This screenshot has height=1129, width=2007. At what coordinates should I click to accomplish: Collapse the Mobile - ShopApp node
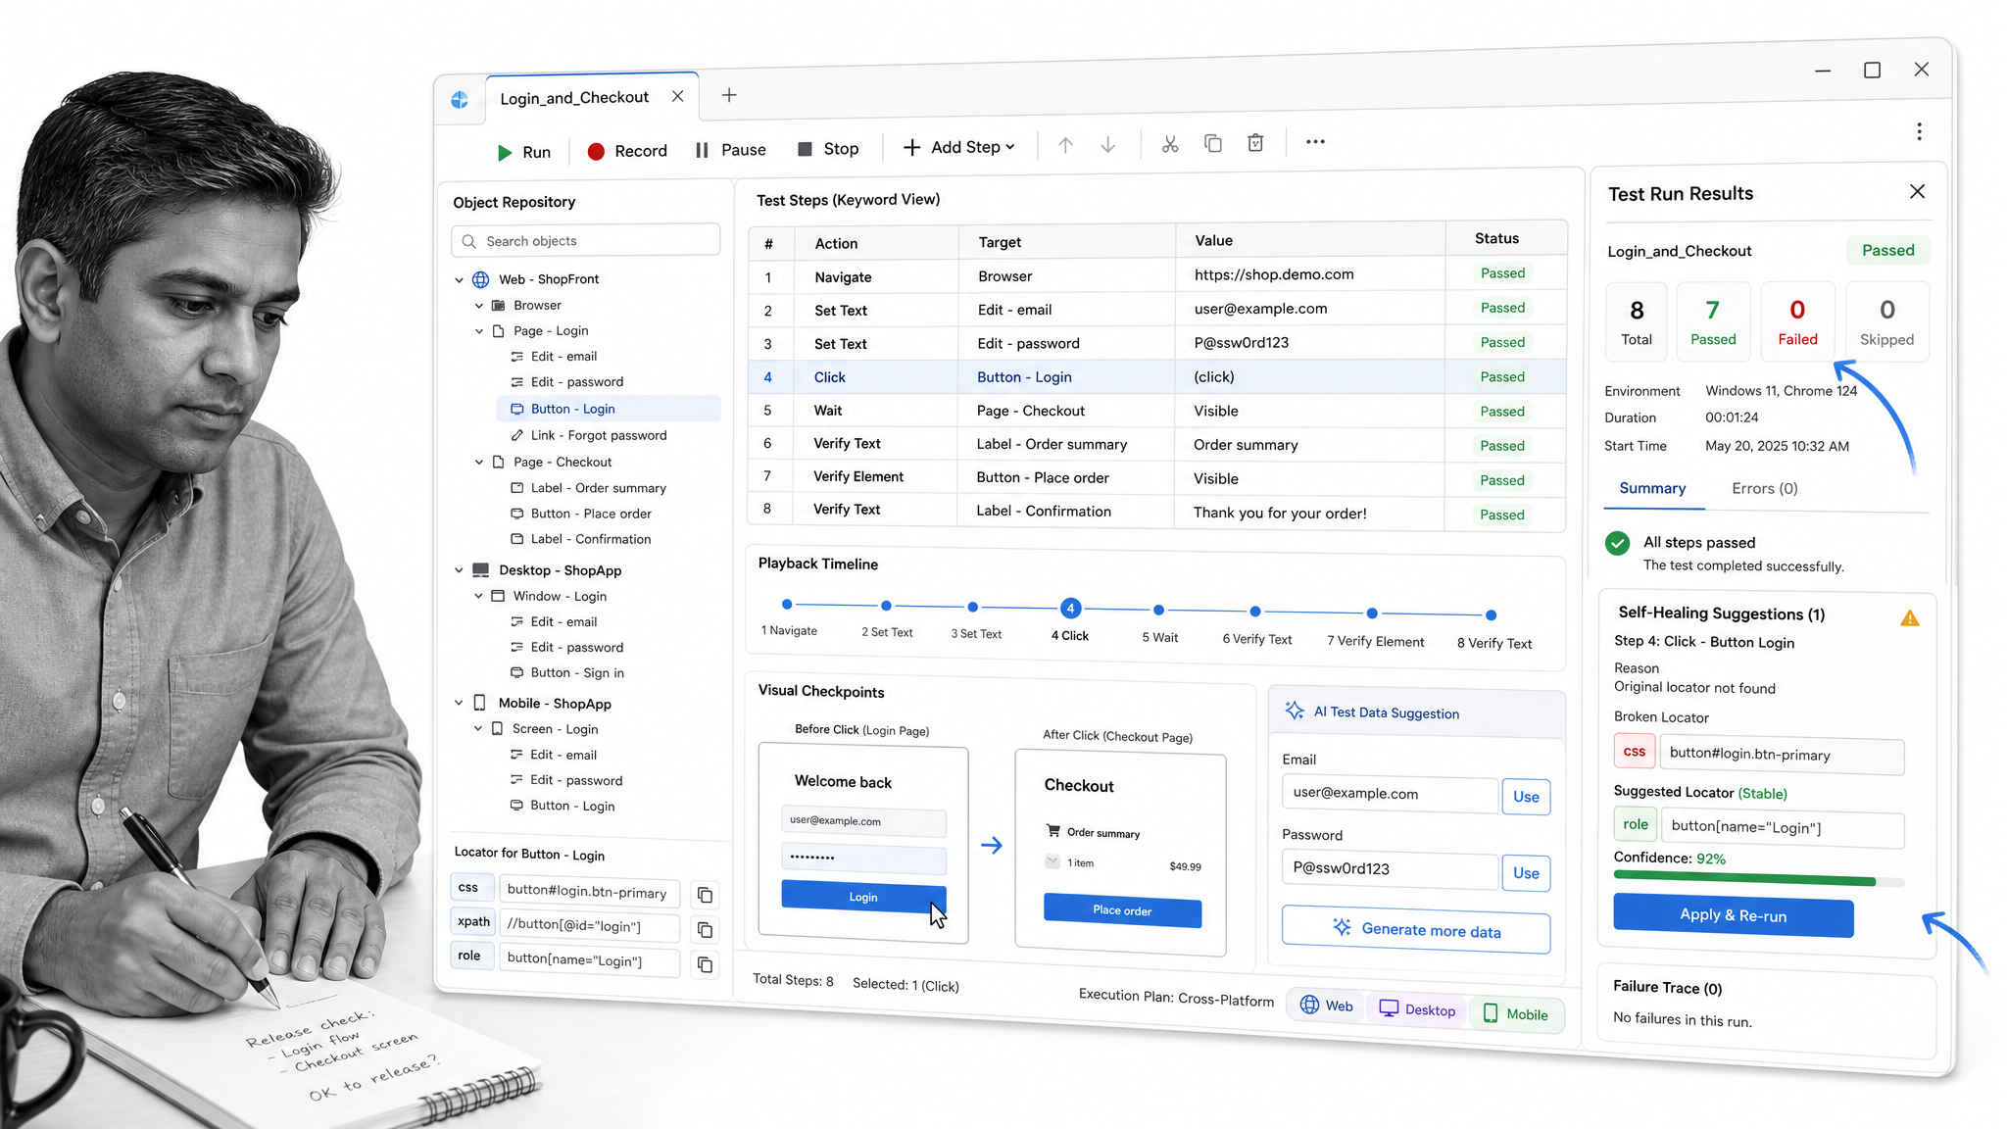click(x=458, y=703)
